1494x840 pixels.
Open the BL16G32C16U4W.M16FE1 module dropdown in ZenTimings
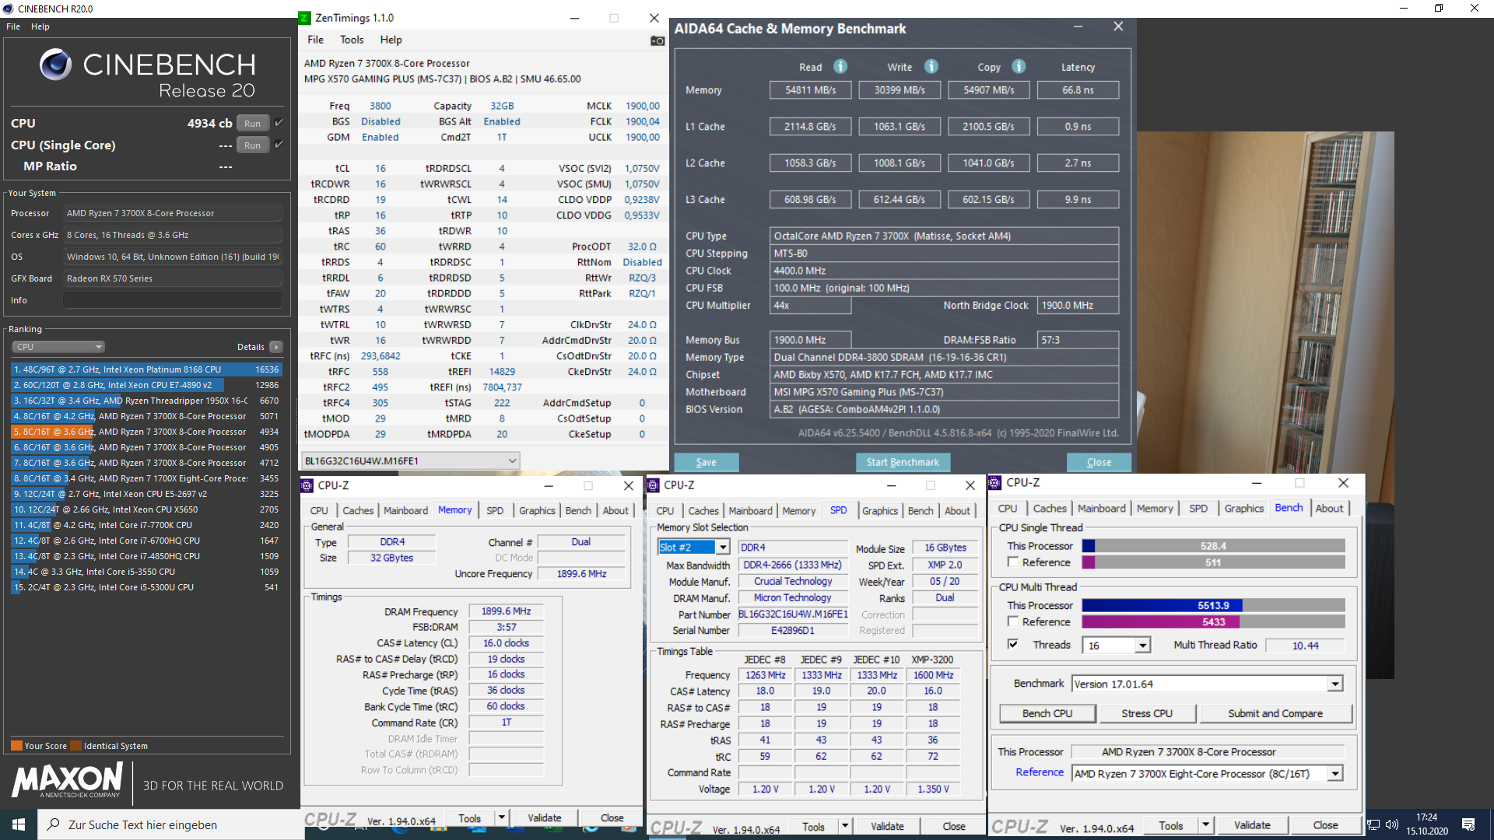click(411, 460)
